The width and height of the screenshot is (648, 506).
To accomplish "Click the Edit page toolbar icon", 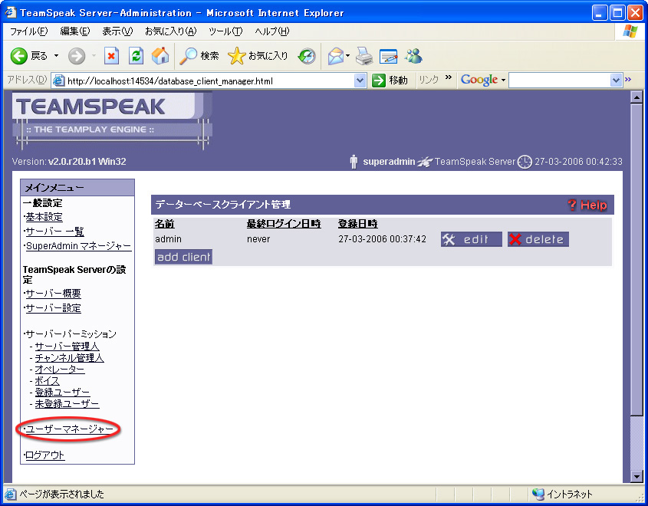I will 388,56.
